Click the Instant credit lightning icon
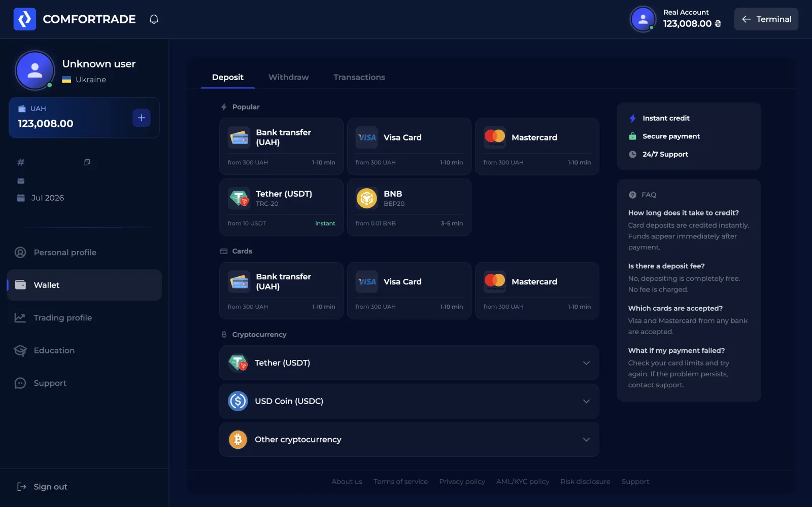812x507 pixels. pyautogui.click(x=632, y=118)
